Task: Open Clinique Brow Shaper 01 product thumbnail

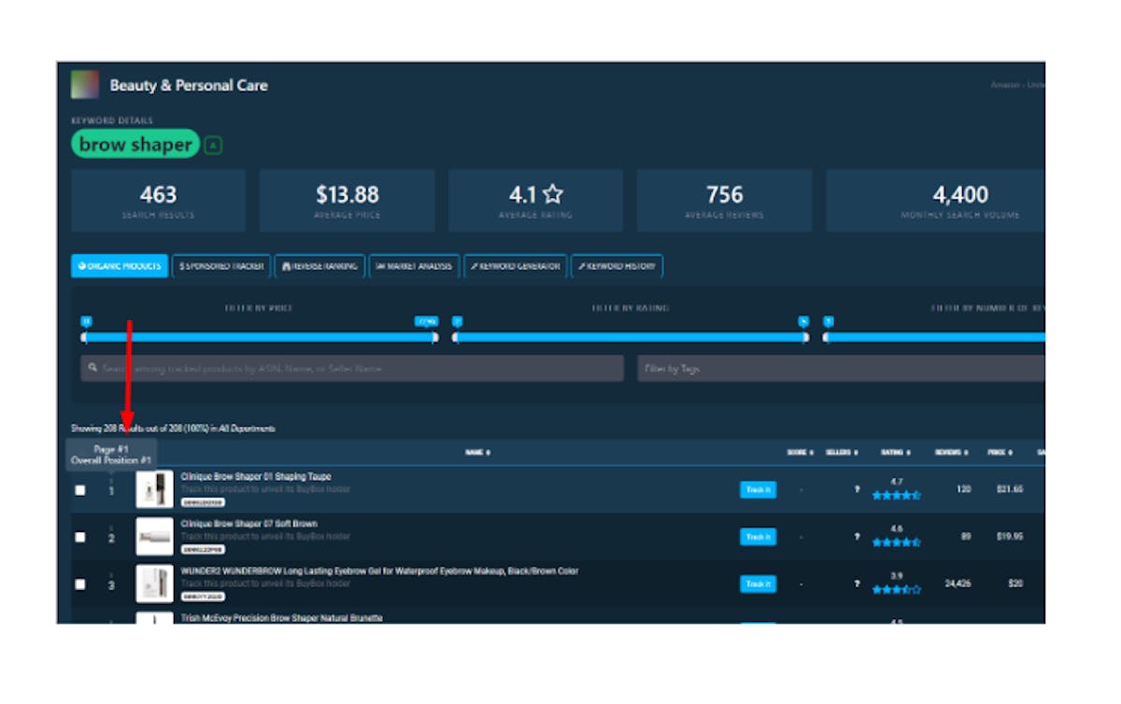Action: (x=154, y=489)
